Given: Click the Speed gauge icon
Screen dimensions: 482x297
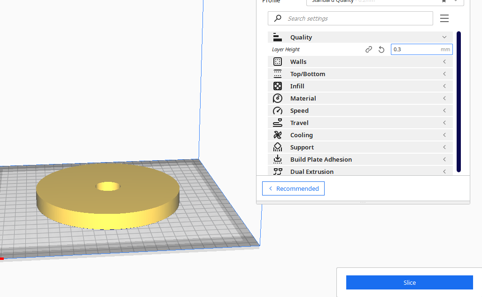Looking at the screenshot, I should 277,111.
